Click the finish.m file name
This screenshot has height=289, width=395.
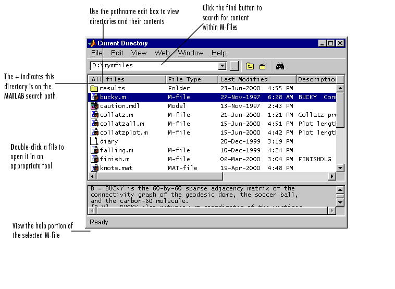pos(115,159)
